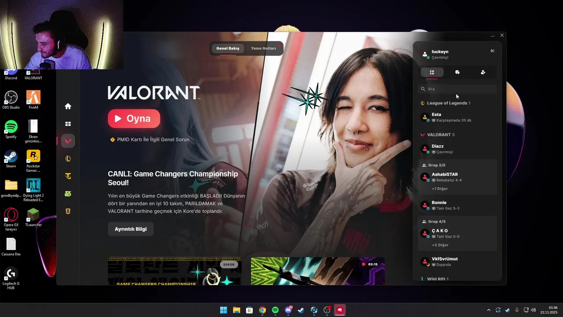Select the VALORANT icon in Riot sidebar
The image size is (563, 317).
click(x=68, y=141)
